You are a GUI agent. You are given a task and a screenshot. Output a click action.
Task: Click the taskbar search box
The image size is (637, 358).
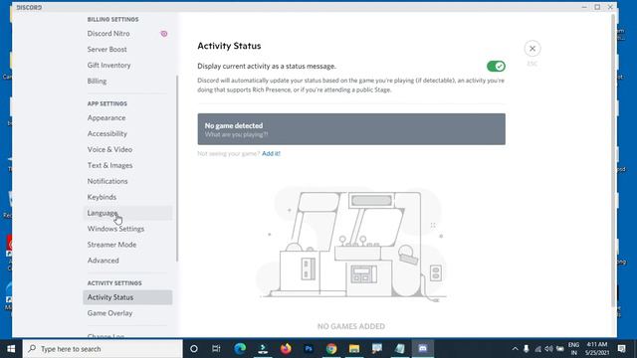tap(103, 349)
